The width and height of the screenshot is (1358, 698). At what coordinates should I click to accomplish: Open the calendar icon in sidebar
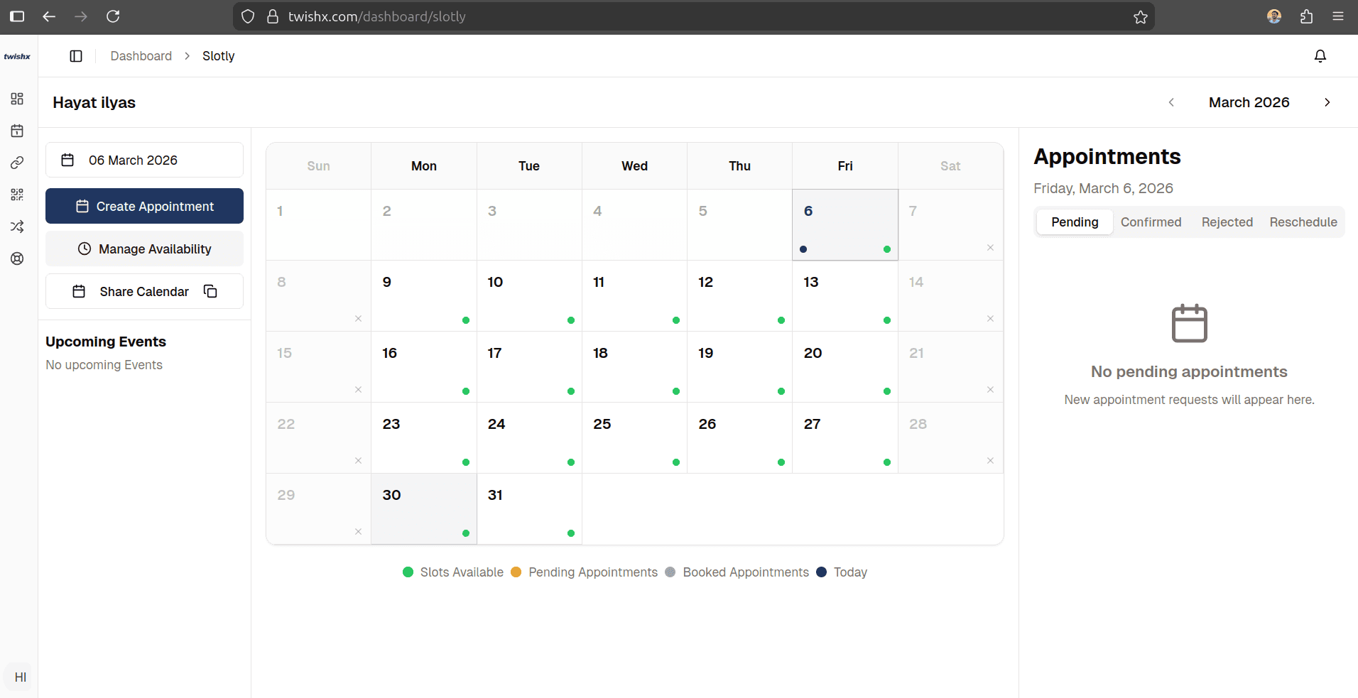pos(17,131)
